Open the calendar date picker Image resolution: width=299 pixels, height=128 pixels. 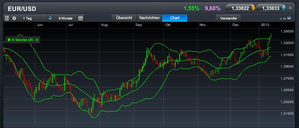[x=81, y=18]
